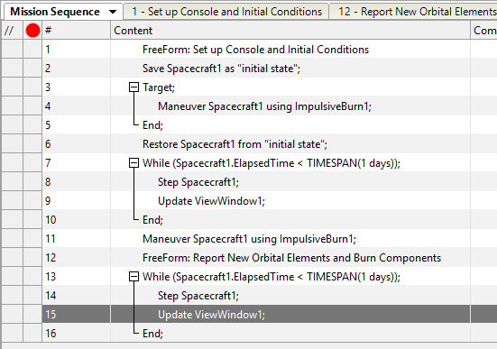
Task: Select line 9 Update ViewWindow1 command
Action: [x=211, y=201]
